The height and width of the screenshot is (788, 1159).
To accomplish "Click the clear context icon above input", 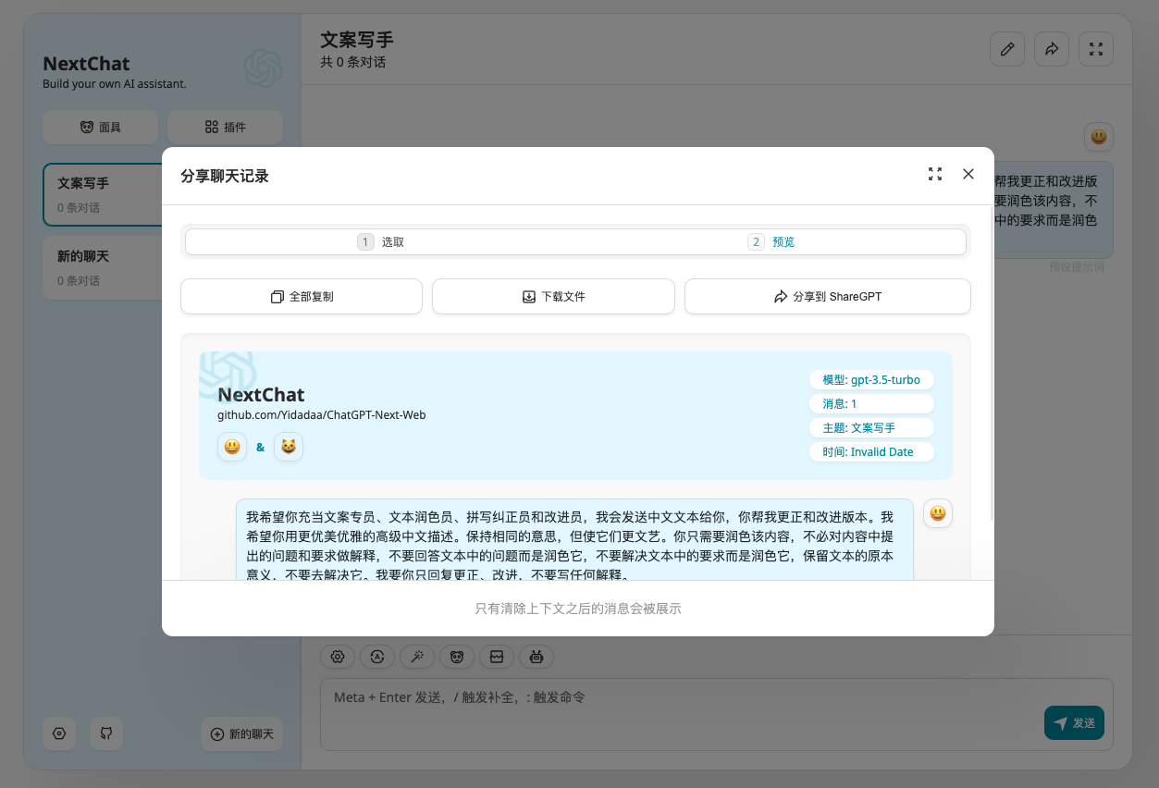I will pos(497,657).
